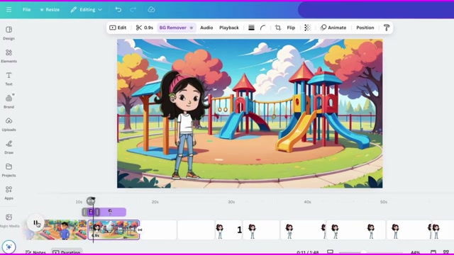Open the Projects panel
Viewport: 454px width, 255px height.
click(x=9, y=170)
